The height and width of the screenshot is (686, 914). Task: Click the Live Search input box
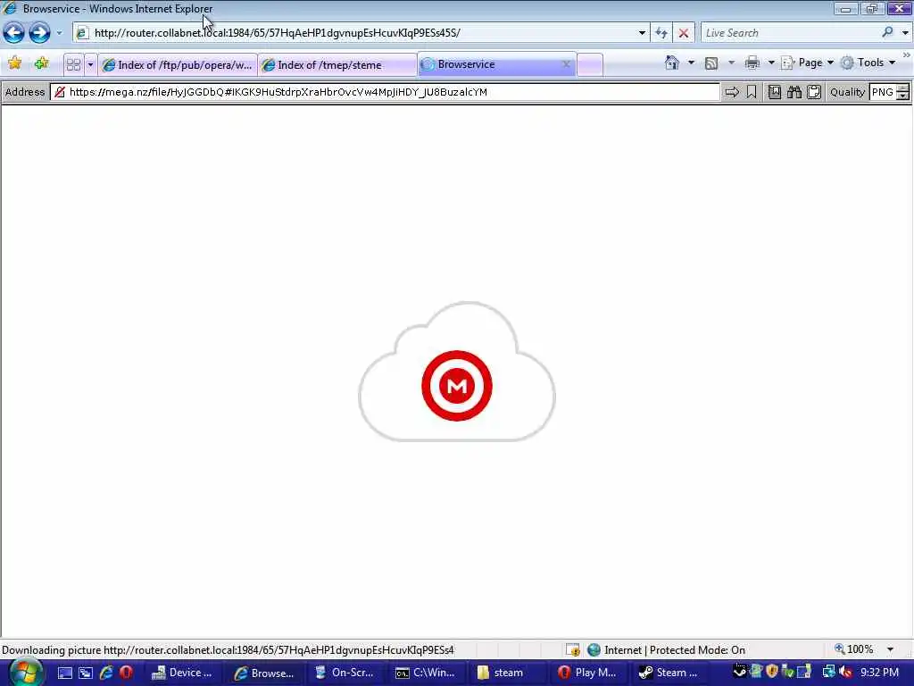790,33
